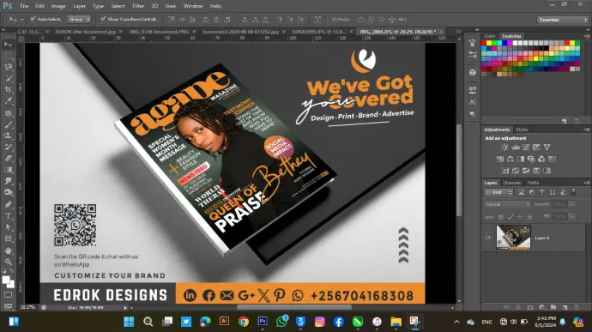Screen dimensions: 592x332
Task: Select the Zoom tool
Action: coord(8,262)
